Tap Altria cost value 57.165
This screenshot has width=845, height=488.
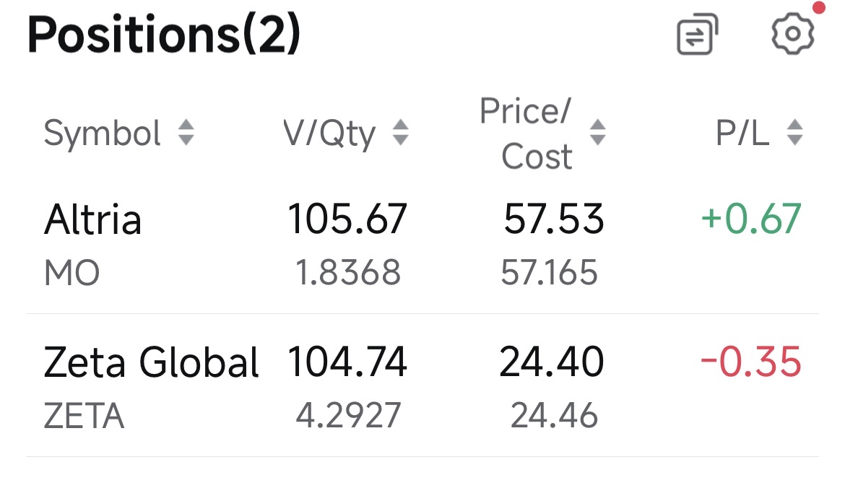click(x=549, y=272)
